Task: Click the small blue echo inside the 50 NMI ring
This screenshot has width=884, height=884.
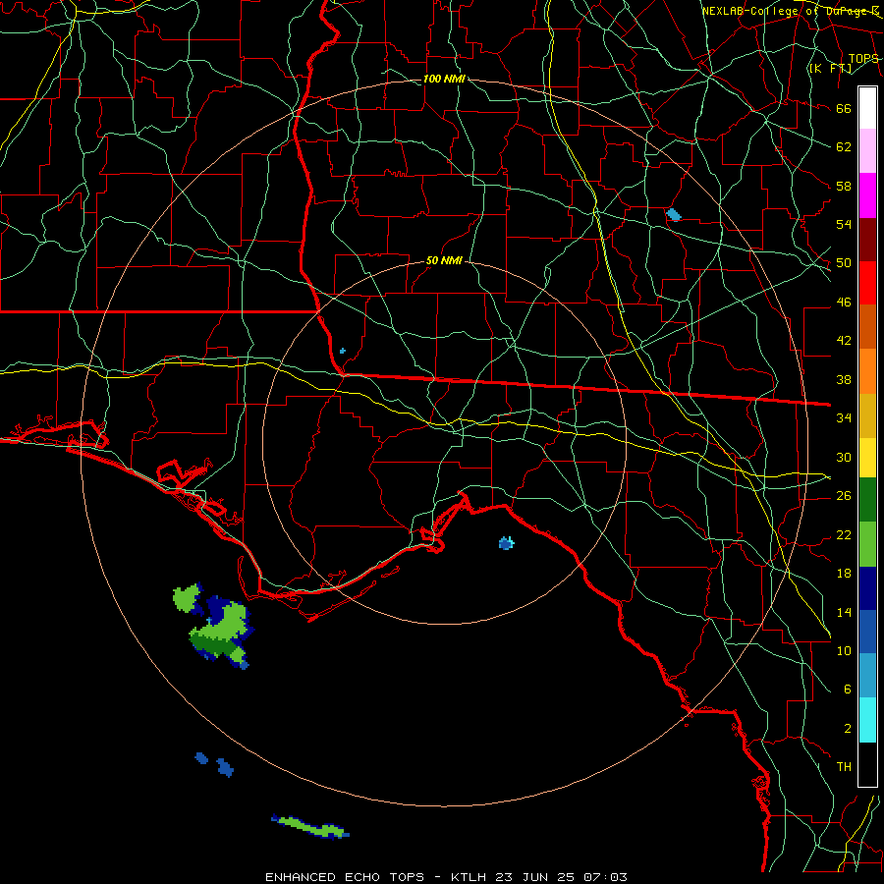Action: pyautogui.click(x=506, y=543)
